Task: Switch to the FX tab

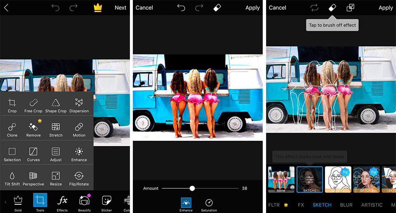Action: (x=301, y=205)
